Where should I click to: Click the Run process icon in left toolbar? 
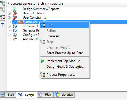coord(2,4)
